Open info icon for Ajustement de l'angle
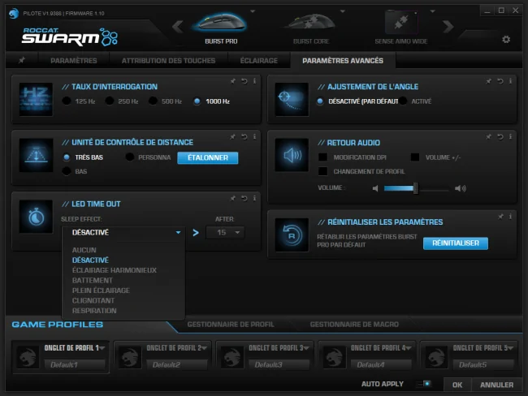 click(x=510, y=81)
